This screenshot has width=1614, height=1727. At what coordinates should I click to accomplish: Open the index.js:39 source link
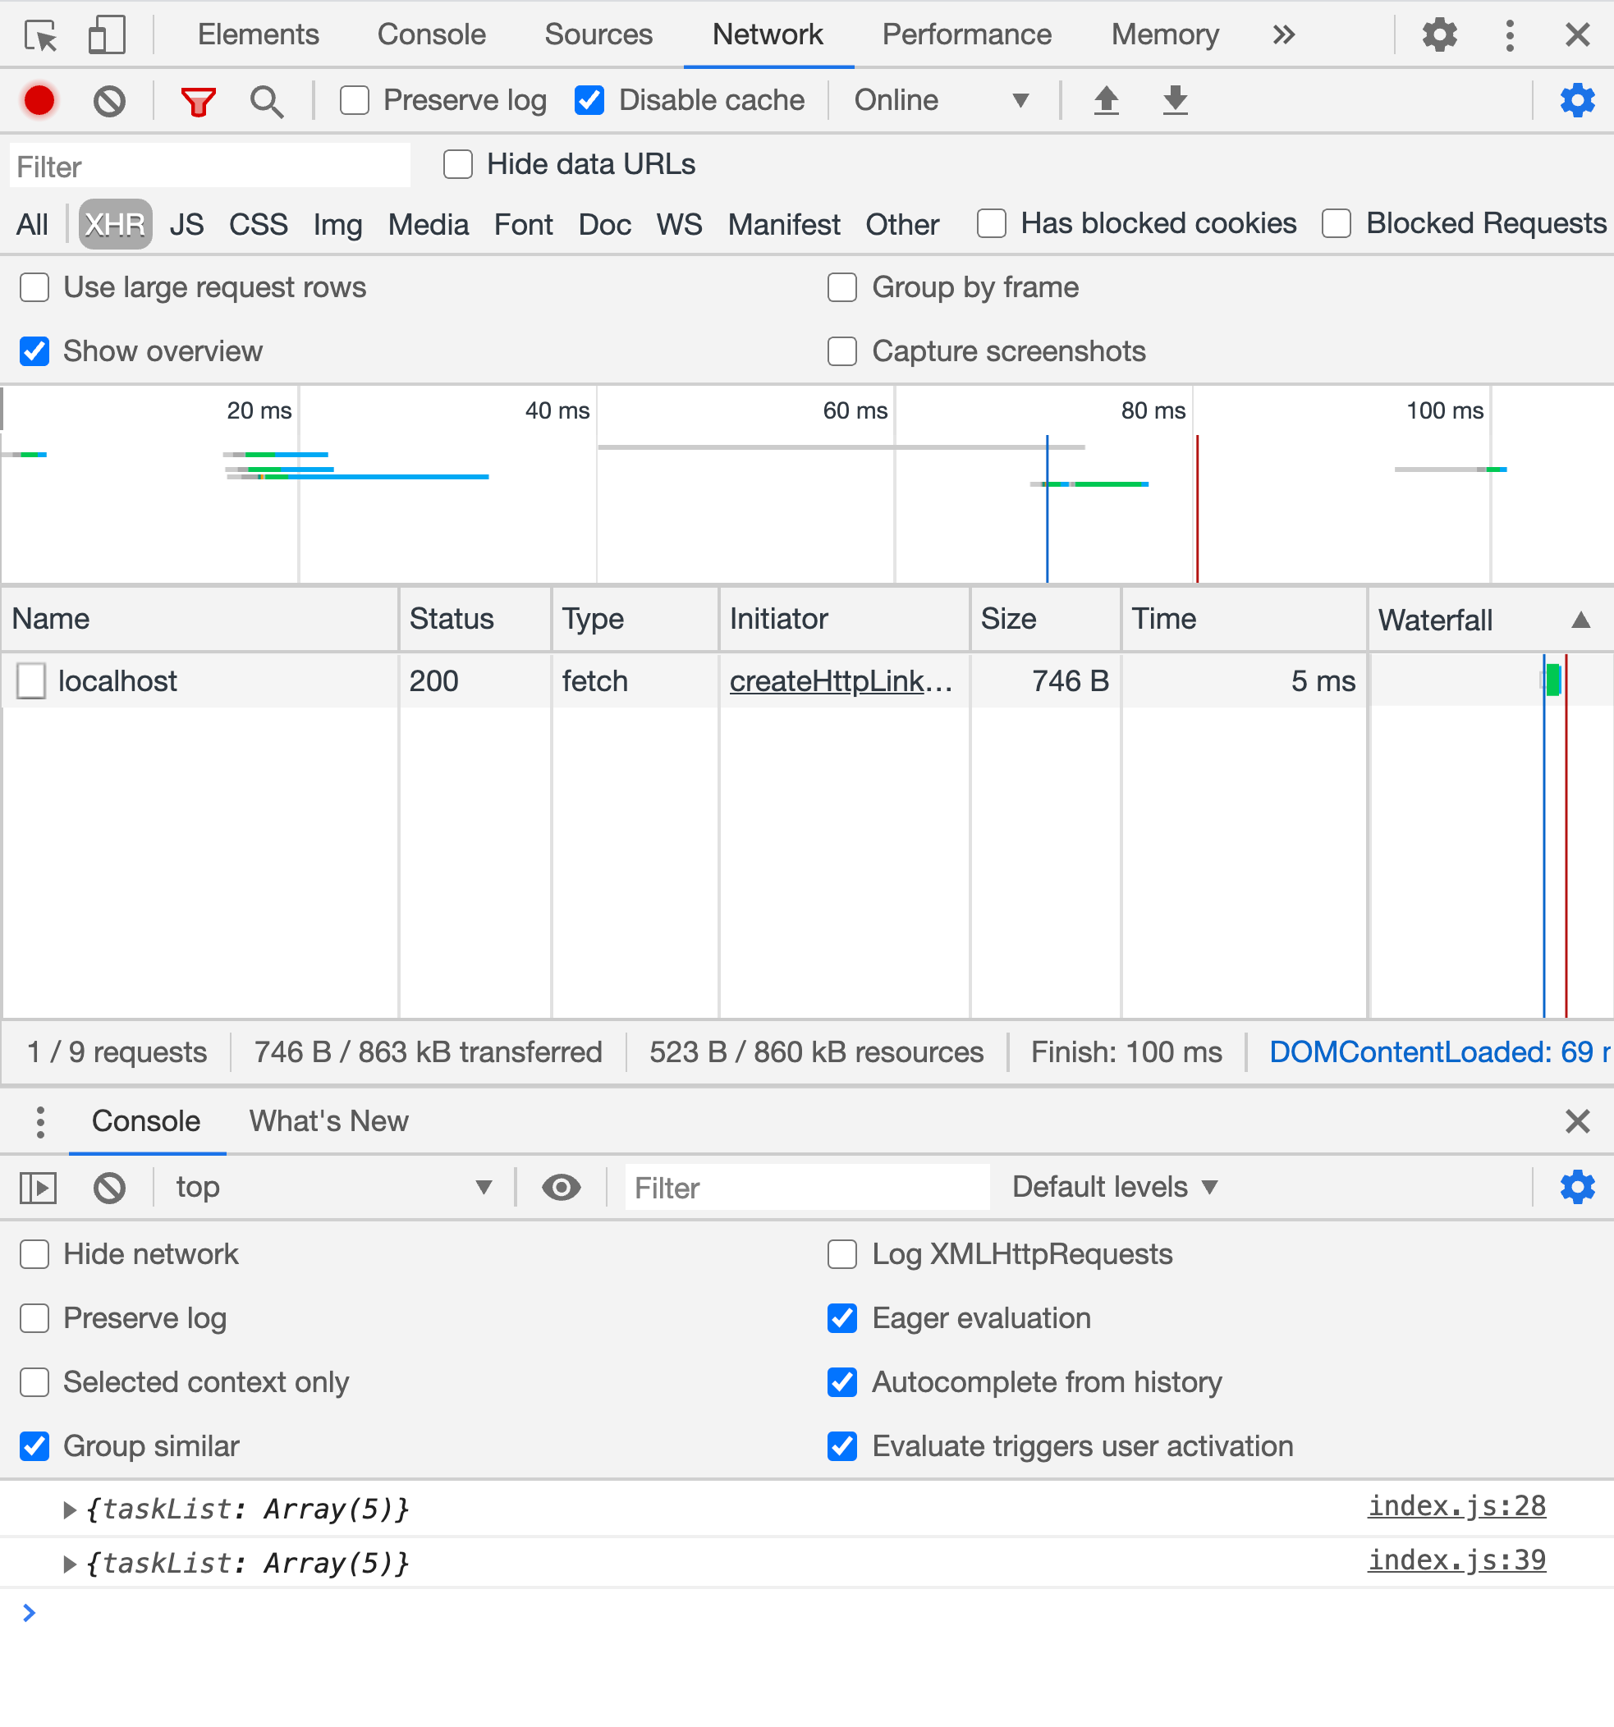click(1456, 1561)
